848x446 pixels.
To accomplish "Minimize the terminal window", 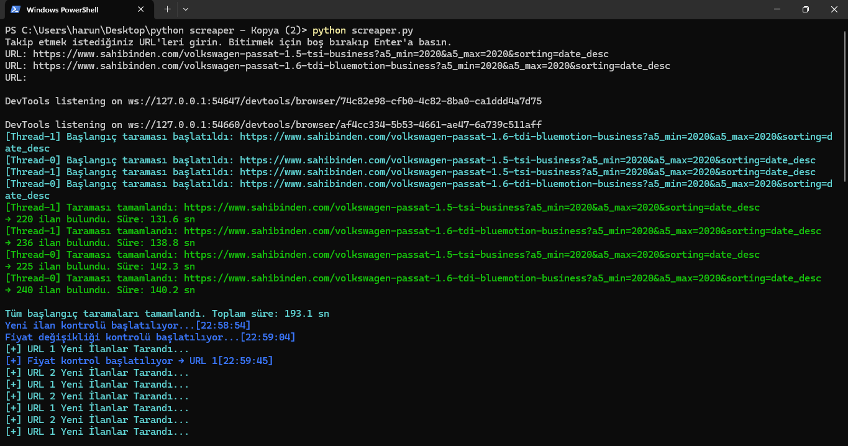I will [x=777, y=9].
